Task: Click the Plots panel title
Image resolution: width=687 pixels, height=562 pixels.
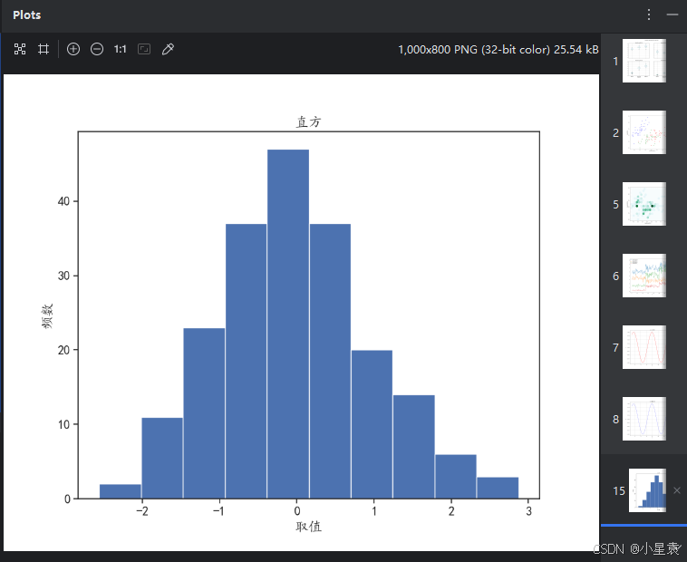Action: coord(26,15)
